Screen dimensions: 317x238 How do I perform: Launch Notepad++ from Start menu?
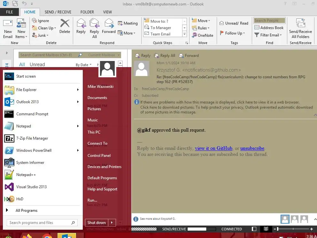coord(42,174)
